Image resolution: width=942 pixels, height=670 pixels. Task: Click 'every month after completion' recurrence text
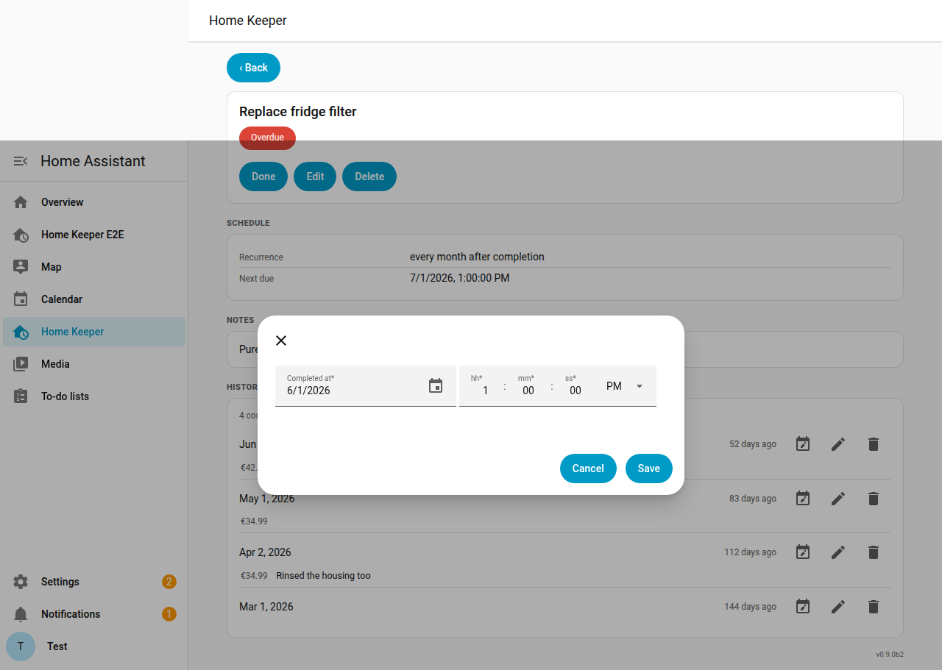pyautogui.click(x=477, y=257)
